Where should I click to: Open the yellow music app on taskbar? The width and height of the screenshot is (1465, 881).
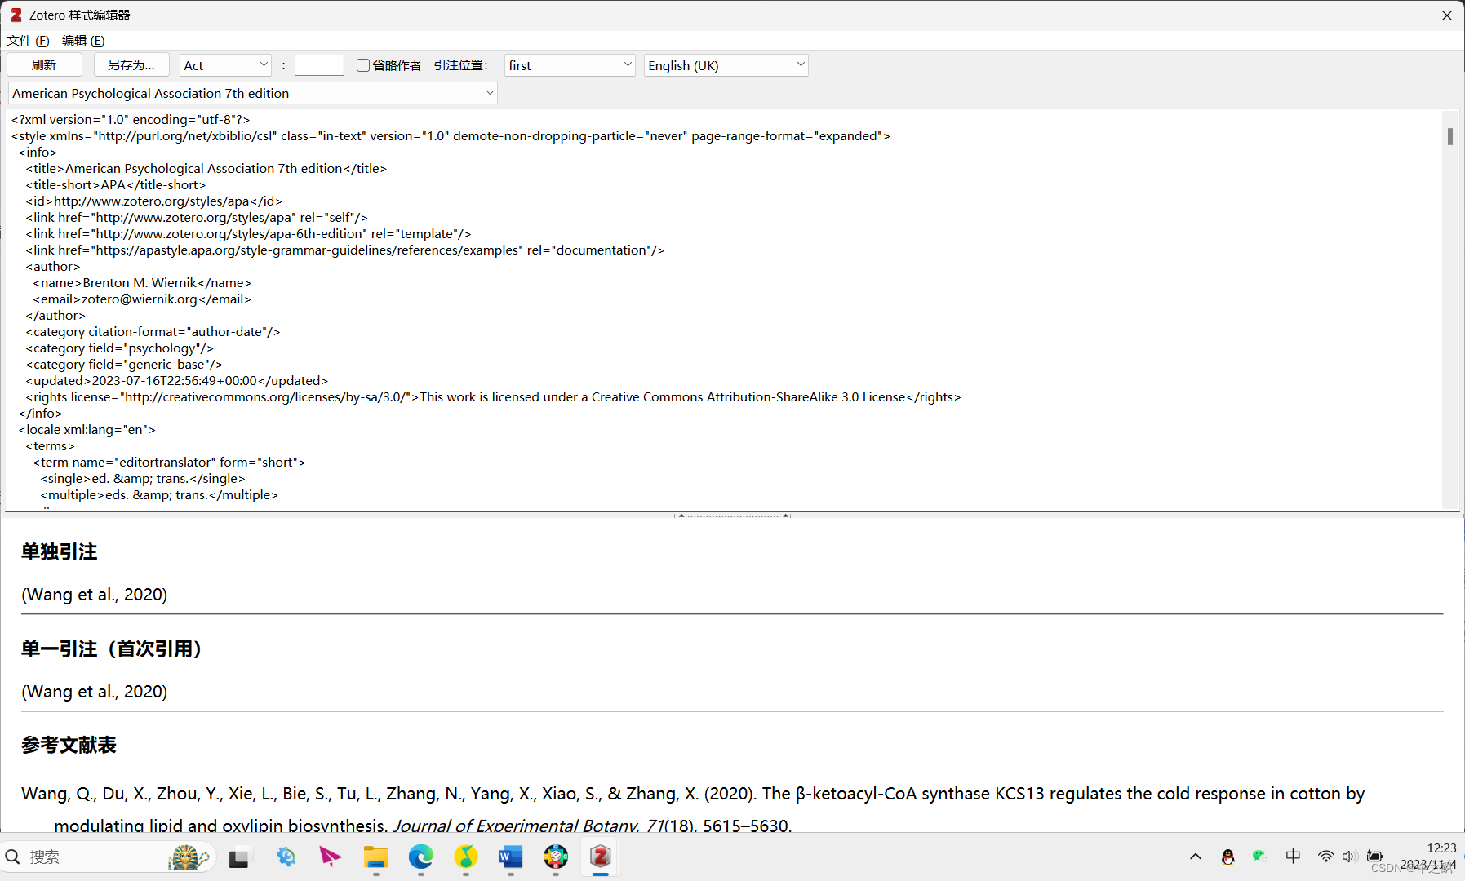point(466,857)
